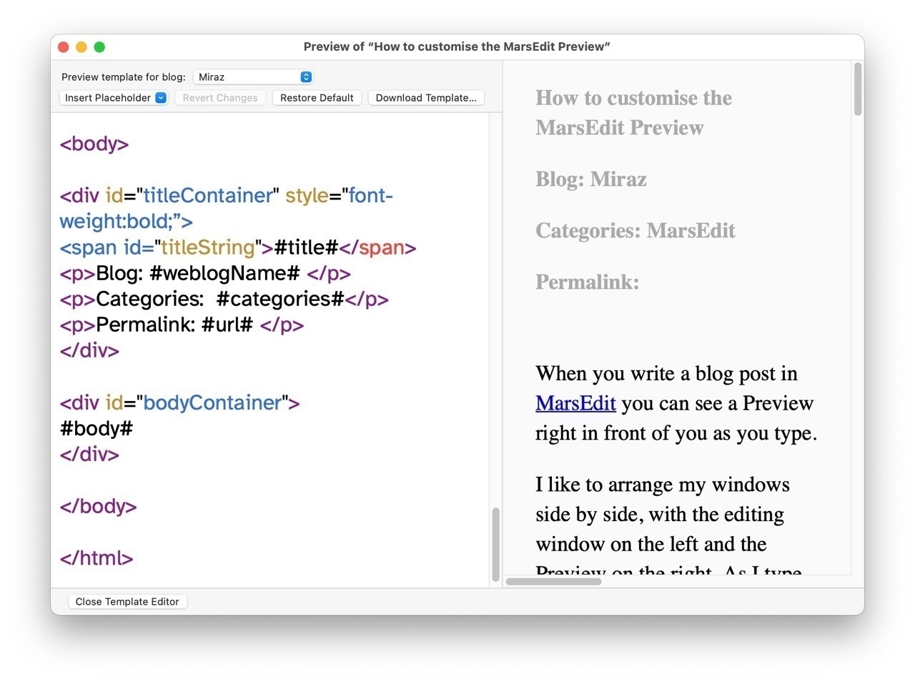Click the #title# placeholder in the code
This screenshot has height=682, width=915.
tap(306, 247)
